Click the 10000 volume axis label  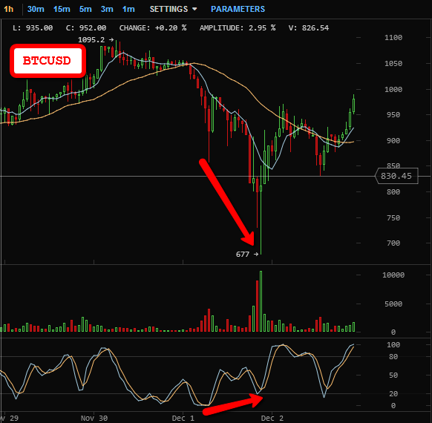click(x=393, y=275)
